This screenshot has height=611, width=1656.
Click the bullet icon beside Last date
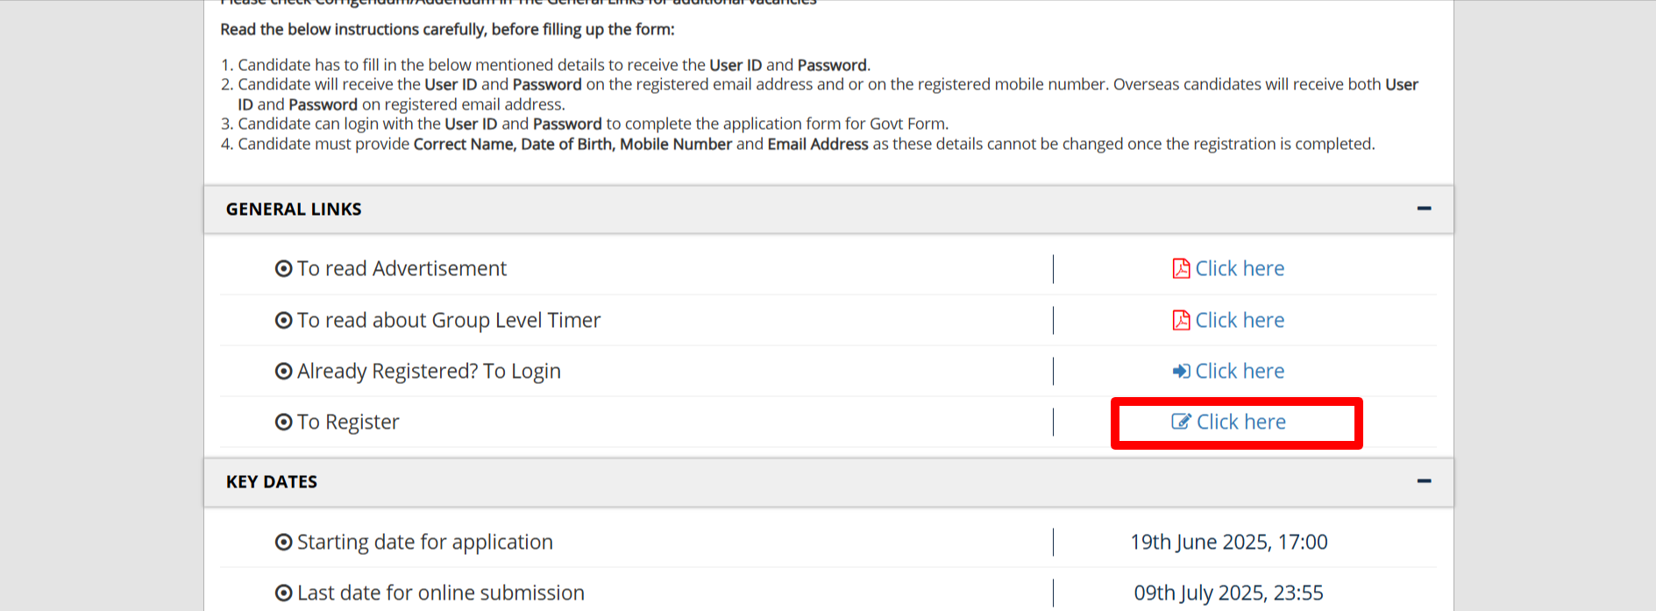tap(283, 593)
